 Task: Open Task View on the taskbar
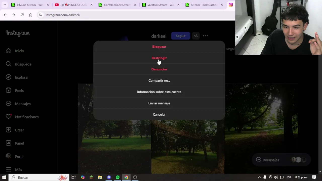73,177
